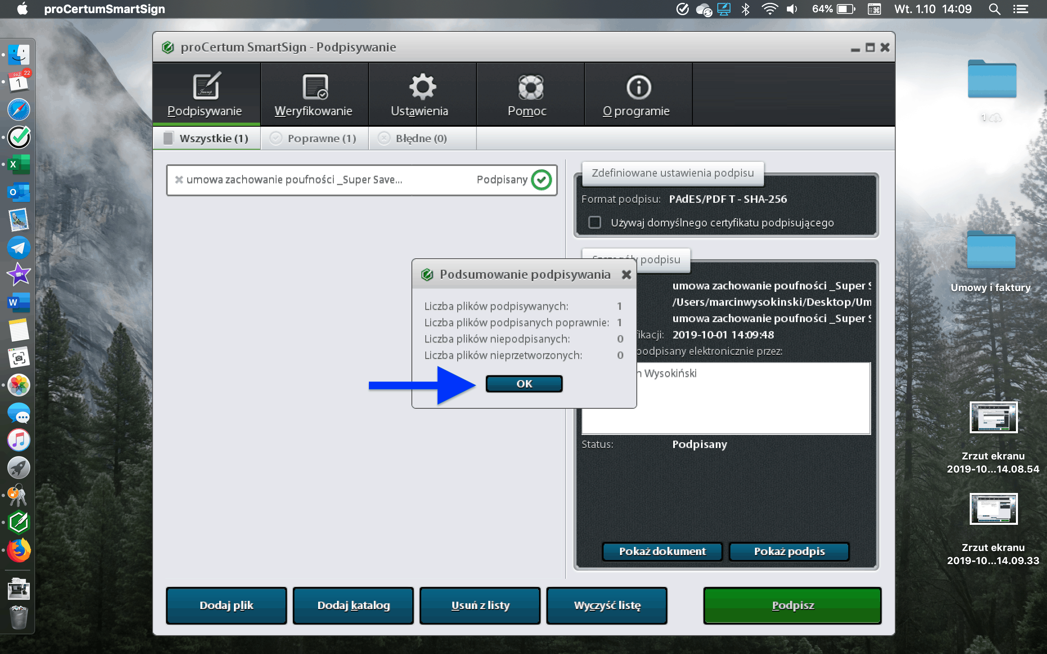The height and width of the screenshot is (654, 1047).
Task: Click the green Podpisany checkmark icon
Action: coord(541,179)
